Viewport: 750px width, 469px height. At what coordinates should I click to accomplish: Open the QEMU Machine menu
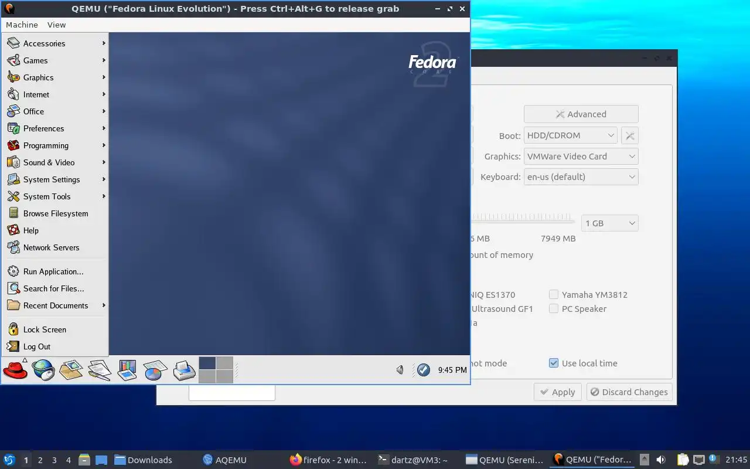[22, 25]
